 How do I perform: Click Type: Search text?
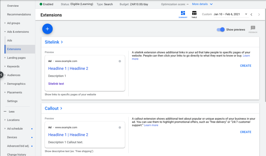click(105, 4)
